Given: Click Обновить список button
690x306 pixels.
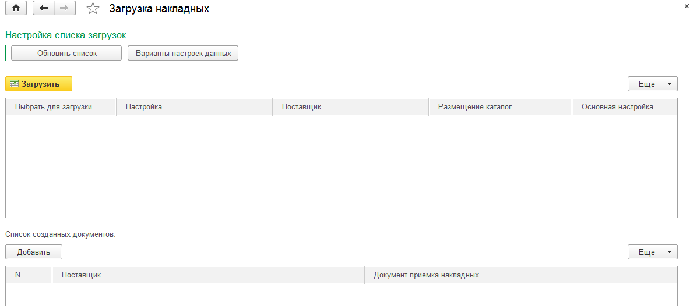Looking at the screenshot, I should pos(66,53).
